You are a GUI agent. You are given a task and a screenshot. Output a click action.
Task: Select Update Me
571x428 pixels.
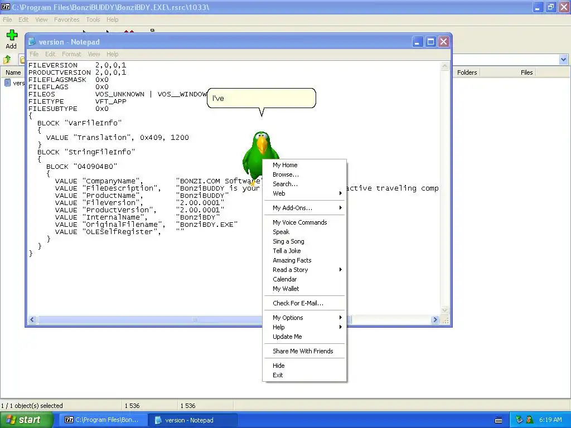(304, 337)
